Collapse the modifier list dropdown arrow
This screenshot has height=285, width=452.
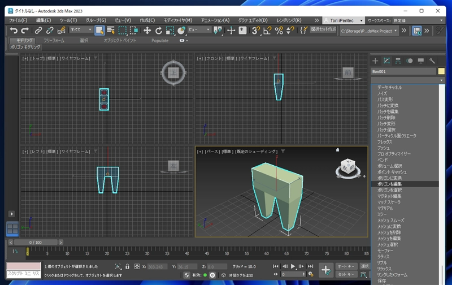441,80
